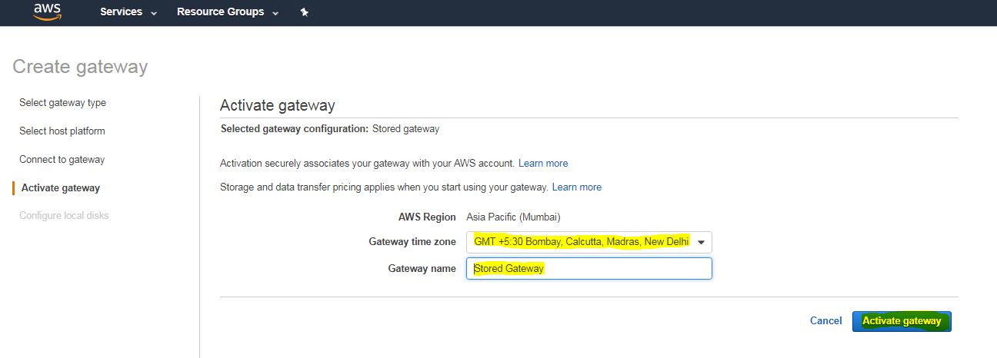
Task: Go to Select gateway type step
Action: coord(62,103)
